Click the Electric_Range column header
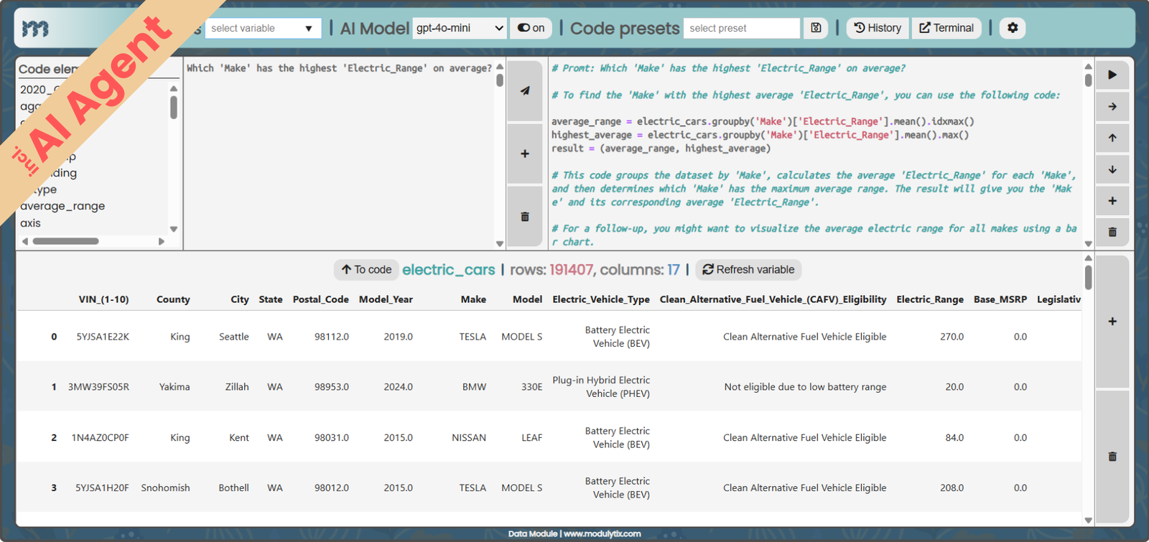 (929, 299)
